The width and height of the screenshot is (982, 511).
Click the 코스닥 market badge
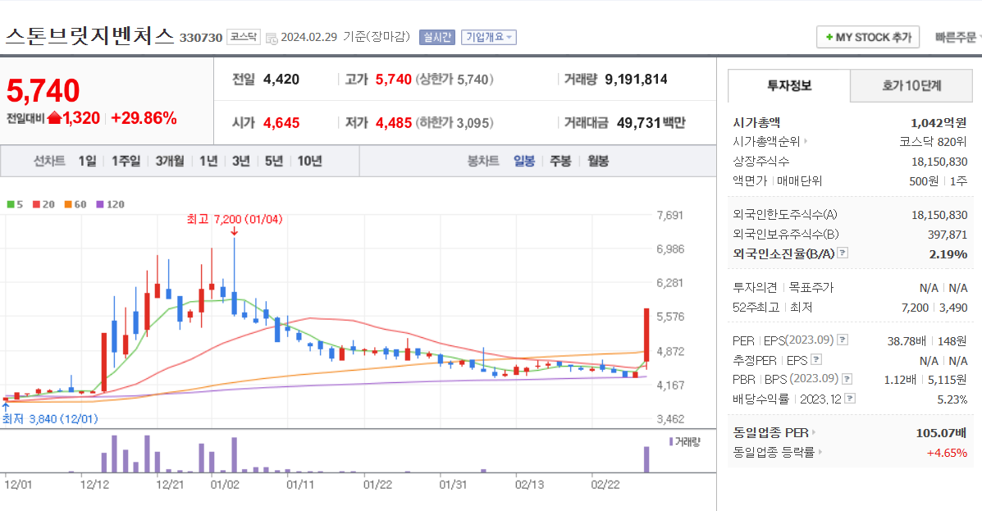(x=243, y=38)
